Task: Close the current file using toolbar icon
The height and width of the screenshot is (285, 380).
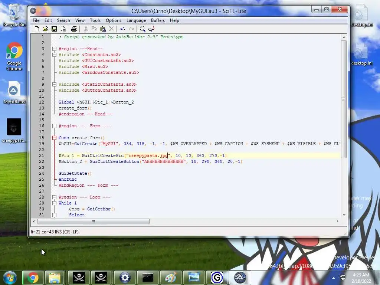Action: (63, 29)
